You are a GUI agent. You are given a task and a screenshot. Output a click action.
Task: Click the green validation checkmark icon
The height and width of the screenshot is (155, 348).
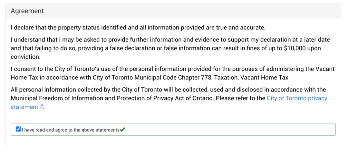[122, 130]
